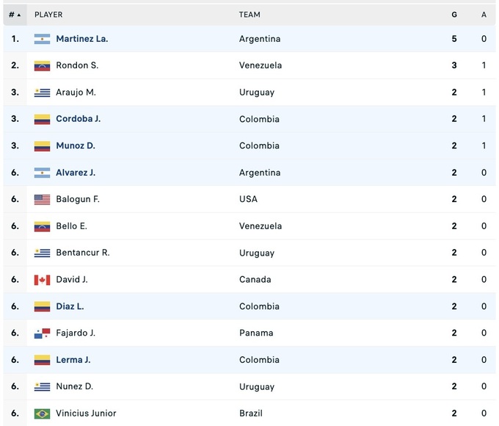Sort the table by rank # column

click(x=14, y=15)
